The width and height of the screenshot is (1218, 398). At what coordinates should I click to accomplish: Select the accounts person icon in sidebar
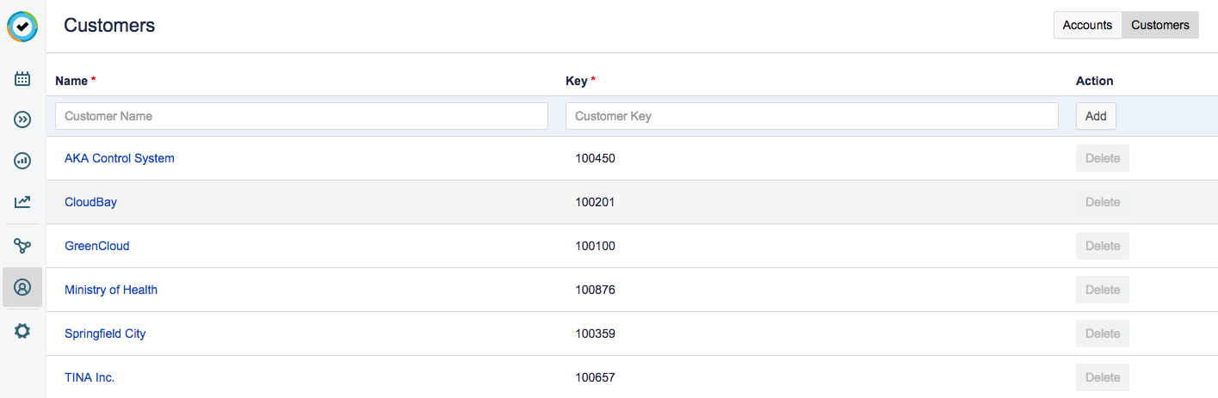click(x=22, y=287)
